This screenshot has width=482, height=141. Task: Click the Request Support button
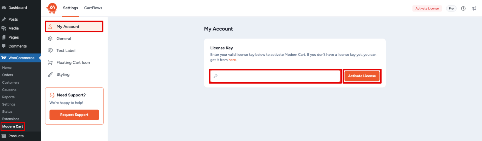tap(74, 115)
